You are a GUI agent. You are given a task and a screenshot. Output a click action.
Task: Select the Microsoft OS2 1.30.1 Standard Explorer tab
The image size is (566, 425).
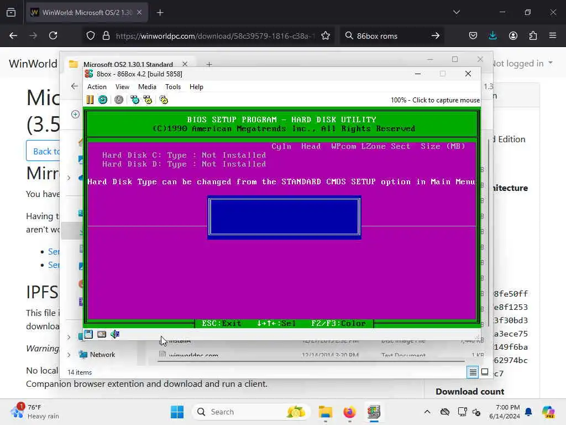click(x=128, y=64)
